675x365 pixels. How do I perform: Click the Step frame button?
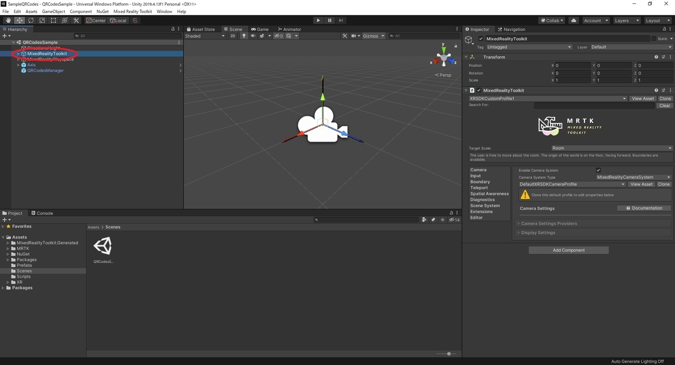(x=341, y=20)
